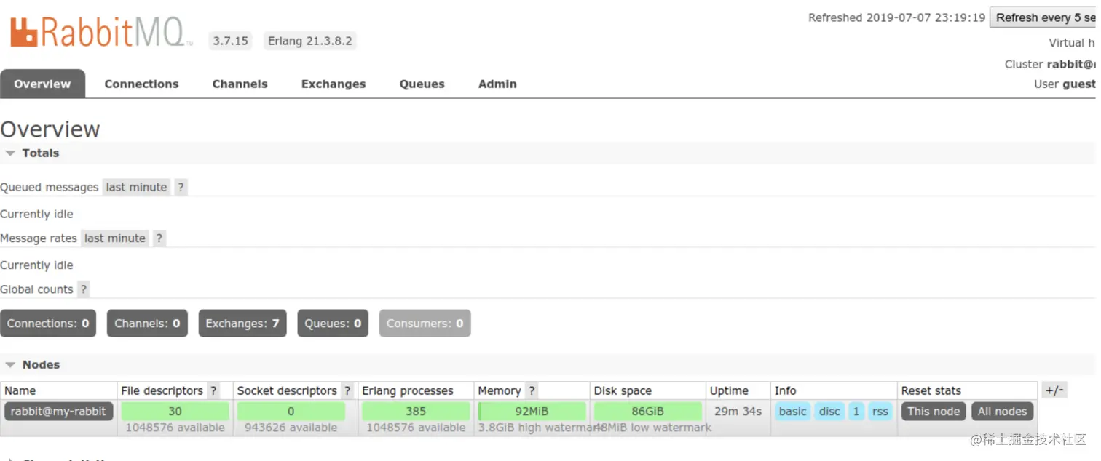1101x461 pixels.
Task: Open help icon beside Memory header
Action: tap(532, 390)
